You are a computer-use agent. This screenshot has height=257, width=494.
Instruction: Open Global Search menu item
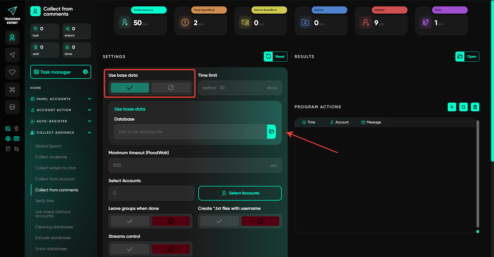(x=48, y=146)
